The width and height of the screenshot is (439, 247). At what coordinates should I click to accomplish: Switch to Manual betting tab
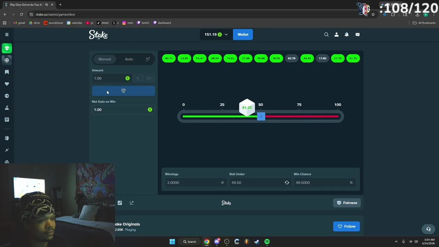(x=105, y=59)
